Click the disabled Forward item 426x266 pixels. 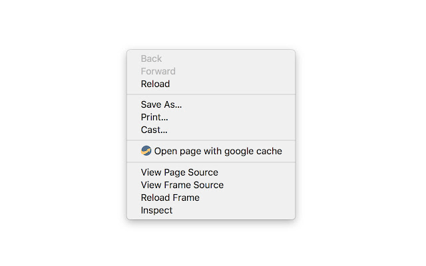158,71
